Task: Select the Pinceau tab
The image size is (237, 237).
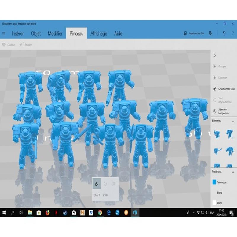Action: [x=76, y=33]
